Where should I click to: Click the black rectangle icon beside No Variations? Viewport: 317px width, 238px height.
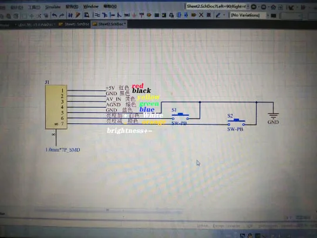pos(274,16)
